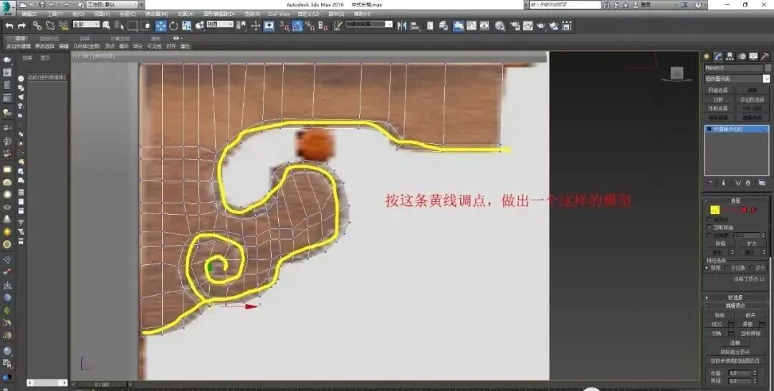The height and width of the screenshot is (391, 774).
Task: Toggle the 3D Snaps button
Action: point(285,26)
